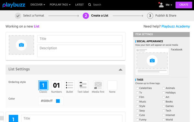Click the completed Select a Format checkmark
The width and height of the screenshot is (194, 122).
18,16
